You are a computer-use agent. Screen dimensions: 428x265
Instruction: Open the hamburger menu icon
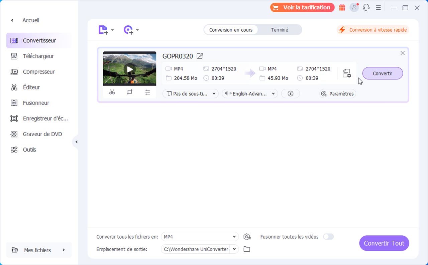378,7
